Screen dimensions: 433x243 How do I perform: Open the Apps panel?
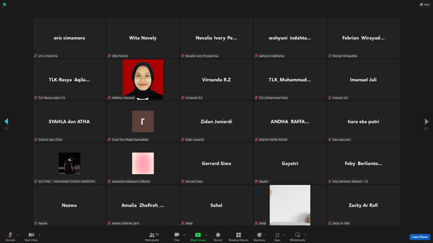click(x=277, y=236)
